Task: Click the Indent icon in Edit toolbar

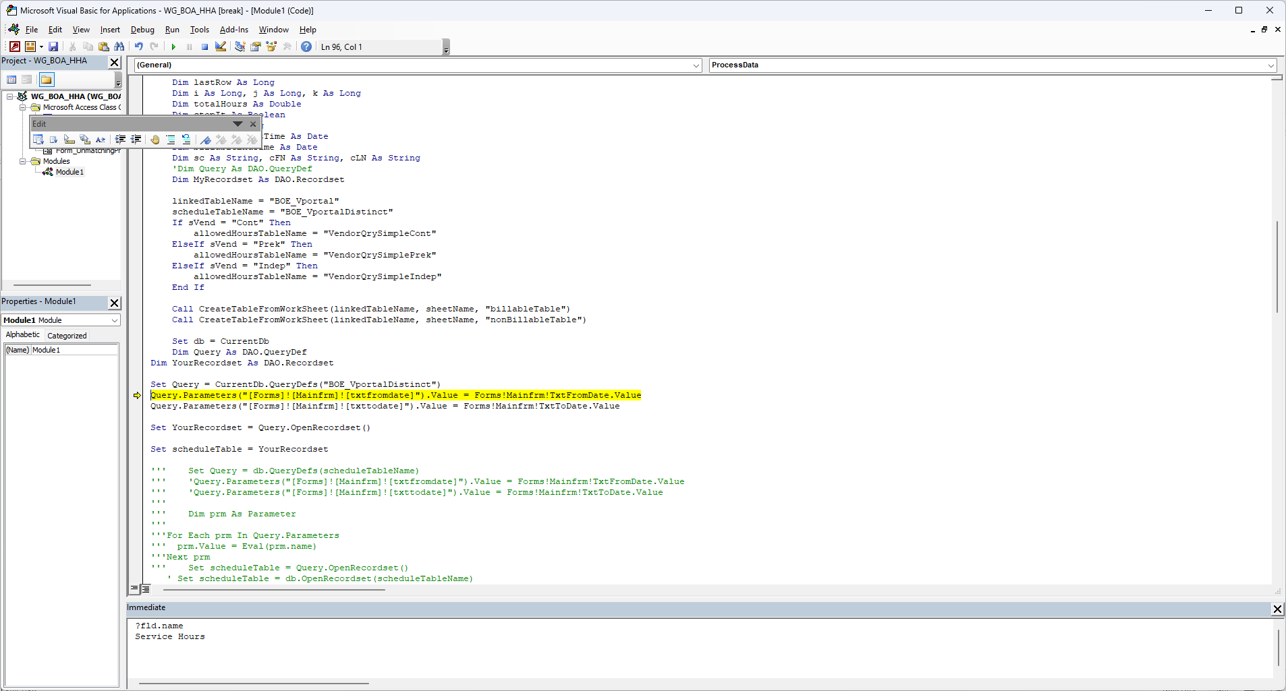Action: 120,140
